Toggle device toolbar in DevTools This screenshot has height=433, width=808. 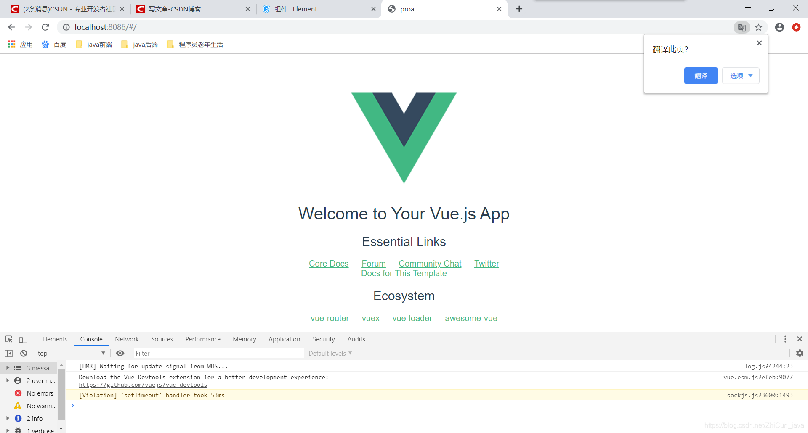[x=23, y=339]
